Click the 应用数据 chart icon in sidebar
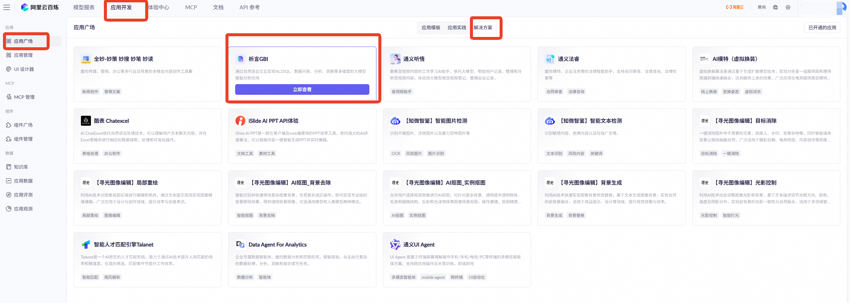The image size is (850, 303). [x=9, y=181]
